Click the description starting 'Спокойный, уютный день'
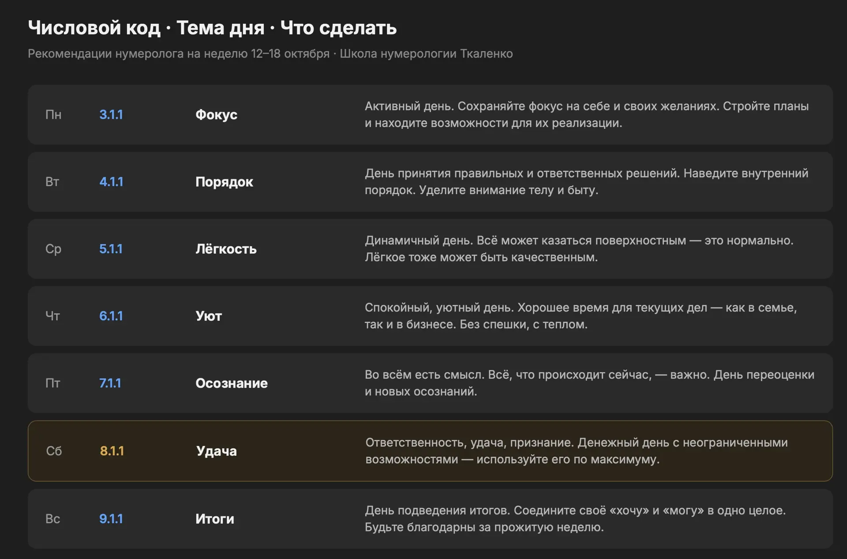847x559 pixels. pyautogui.click(x=581, y=316)
